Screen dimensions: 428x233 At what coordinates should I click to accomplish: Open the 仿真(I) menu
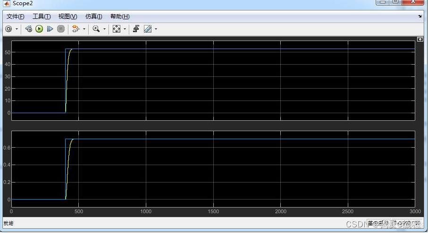(93, 17)
